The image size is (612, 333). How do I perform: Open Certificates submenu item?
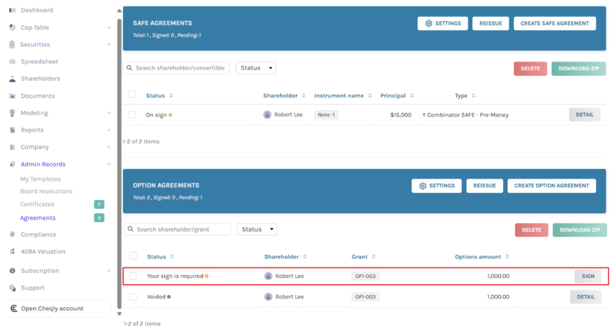coord(38,204)
